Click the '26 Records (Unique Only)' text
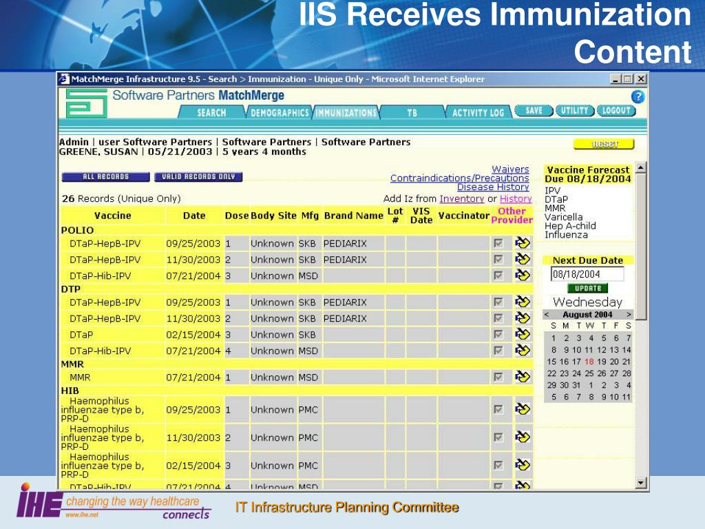The height and width of the screenshot is (529, 705). [121, 198]
